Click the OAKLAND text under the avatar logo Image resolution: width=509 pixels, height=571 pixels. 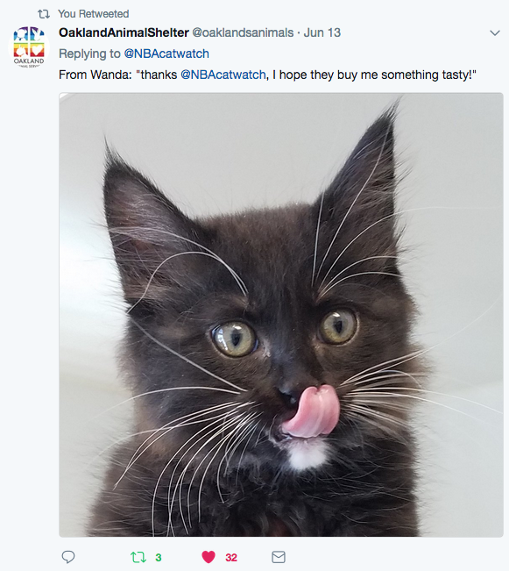coord(29,61)
